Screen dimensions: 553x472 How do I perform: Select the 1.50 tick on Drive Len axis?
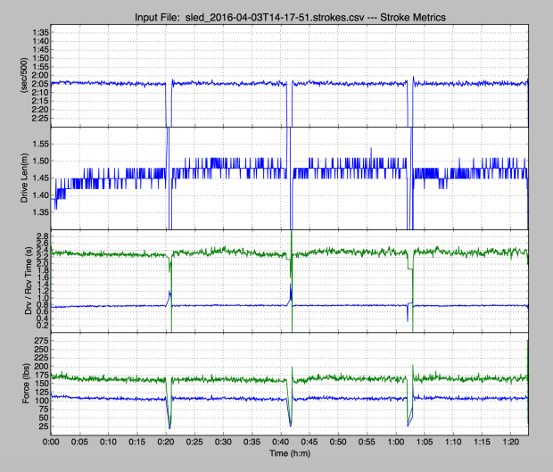[37, 161]
